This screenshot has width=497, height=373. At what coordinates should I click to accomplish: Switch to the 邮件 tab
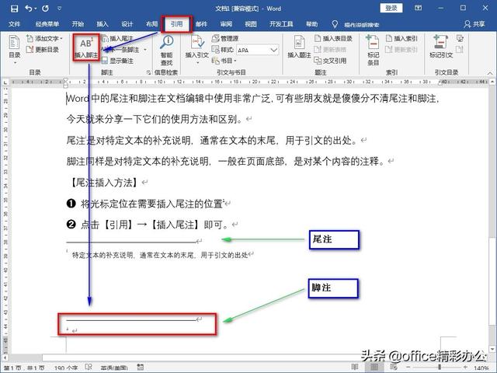pyautogui.click(x=201, y=24)
